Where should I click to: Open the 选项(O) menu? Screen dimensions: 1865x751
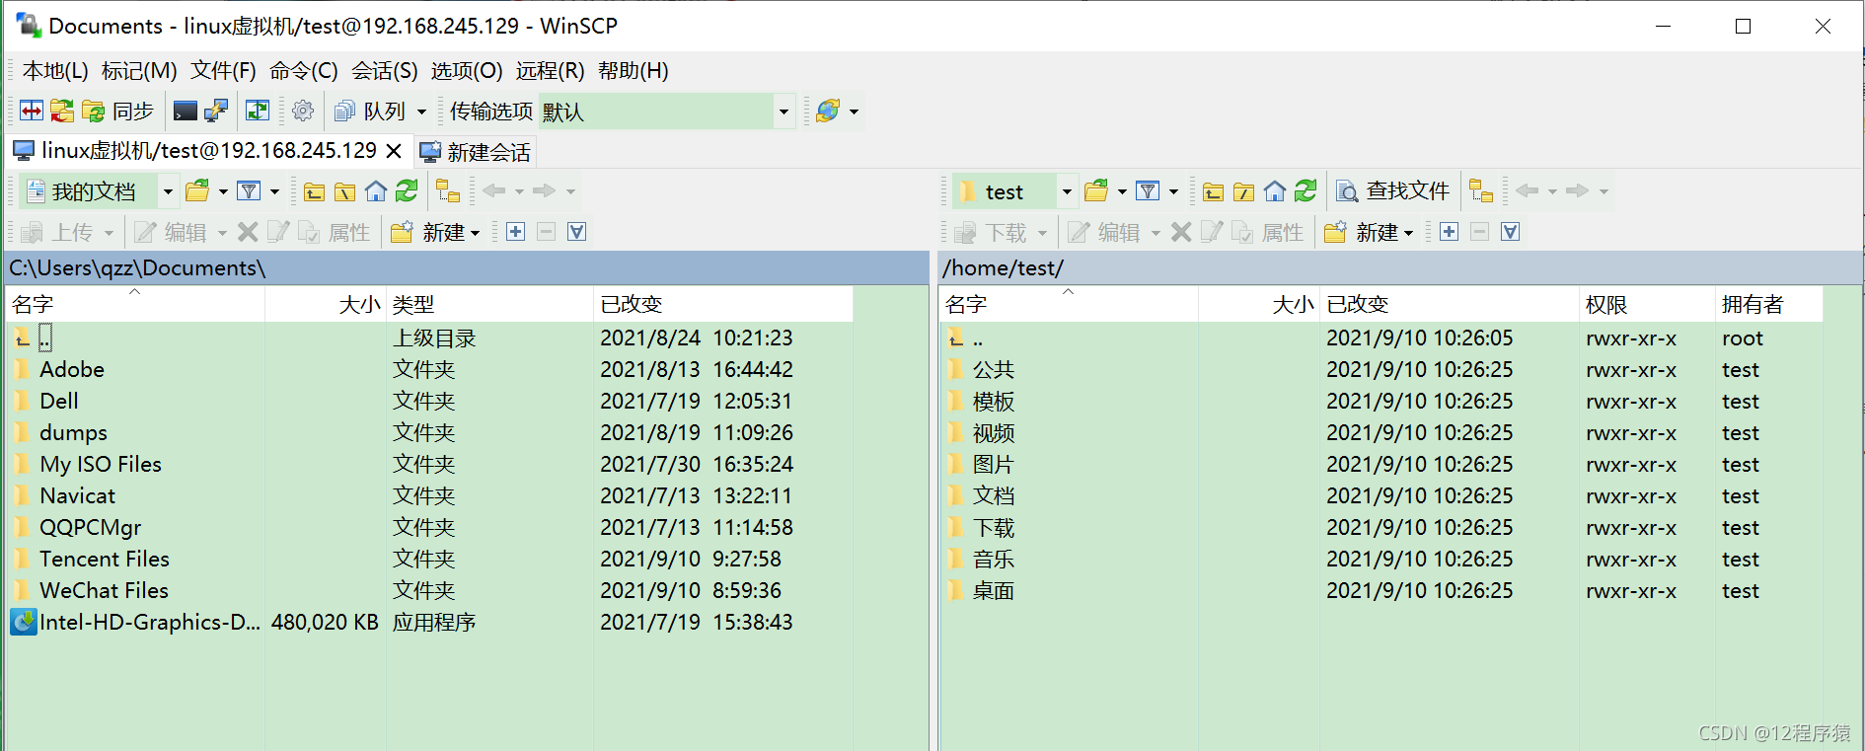[467, 71]
